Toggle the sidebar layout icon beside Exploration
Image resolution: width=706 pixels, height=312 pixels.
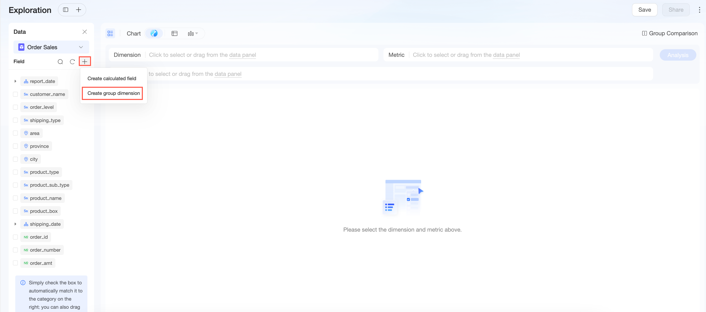[x=66, y=10]
